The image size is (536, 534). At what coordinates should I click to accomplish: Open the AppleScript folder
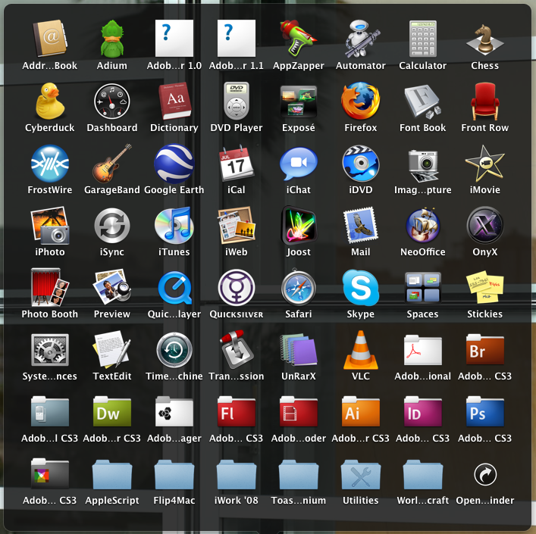coord(111,474)
